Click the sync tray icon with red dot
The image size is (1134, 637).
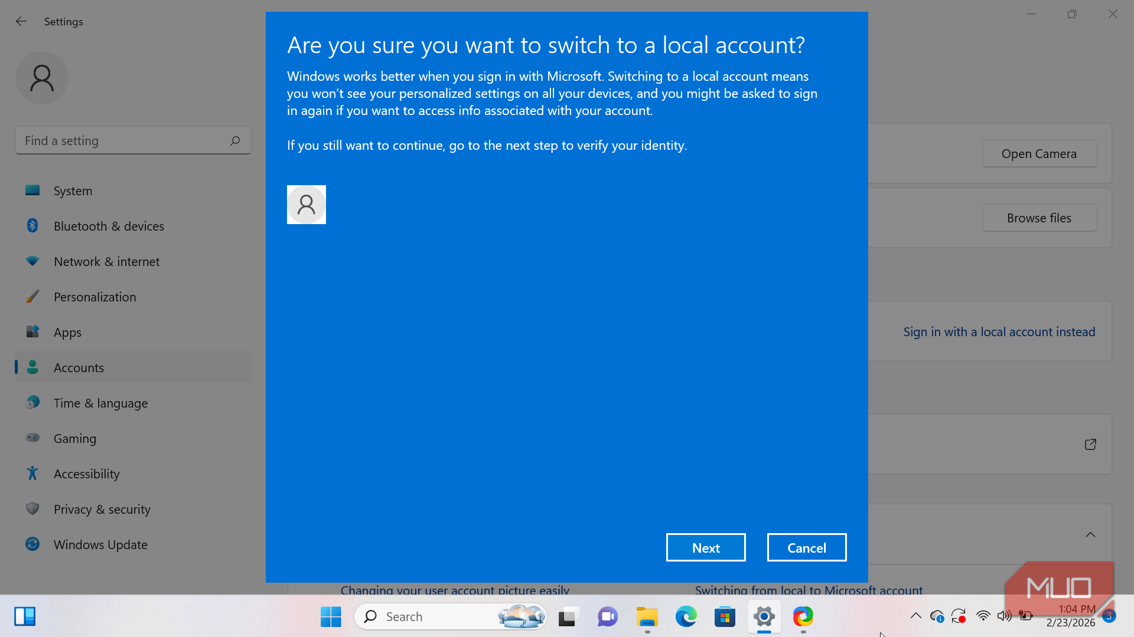click(959, 616)
